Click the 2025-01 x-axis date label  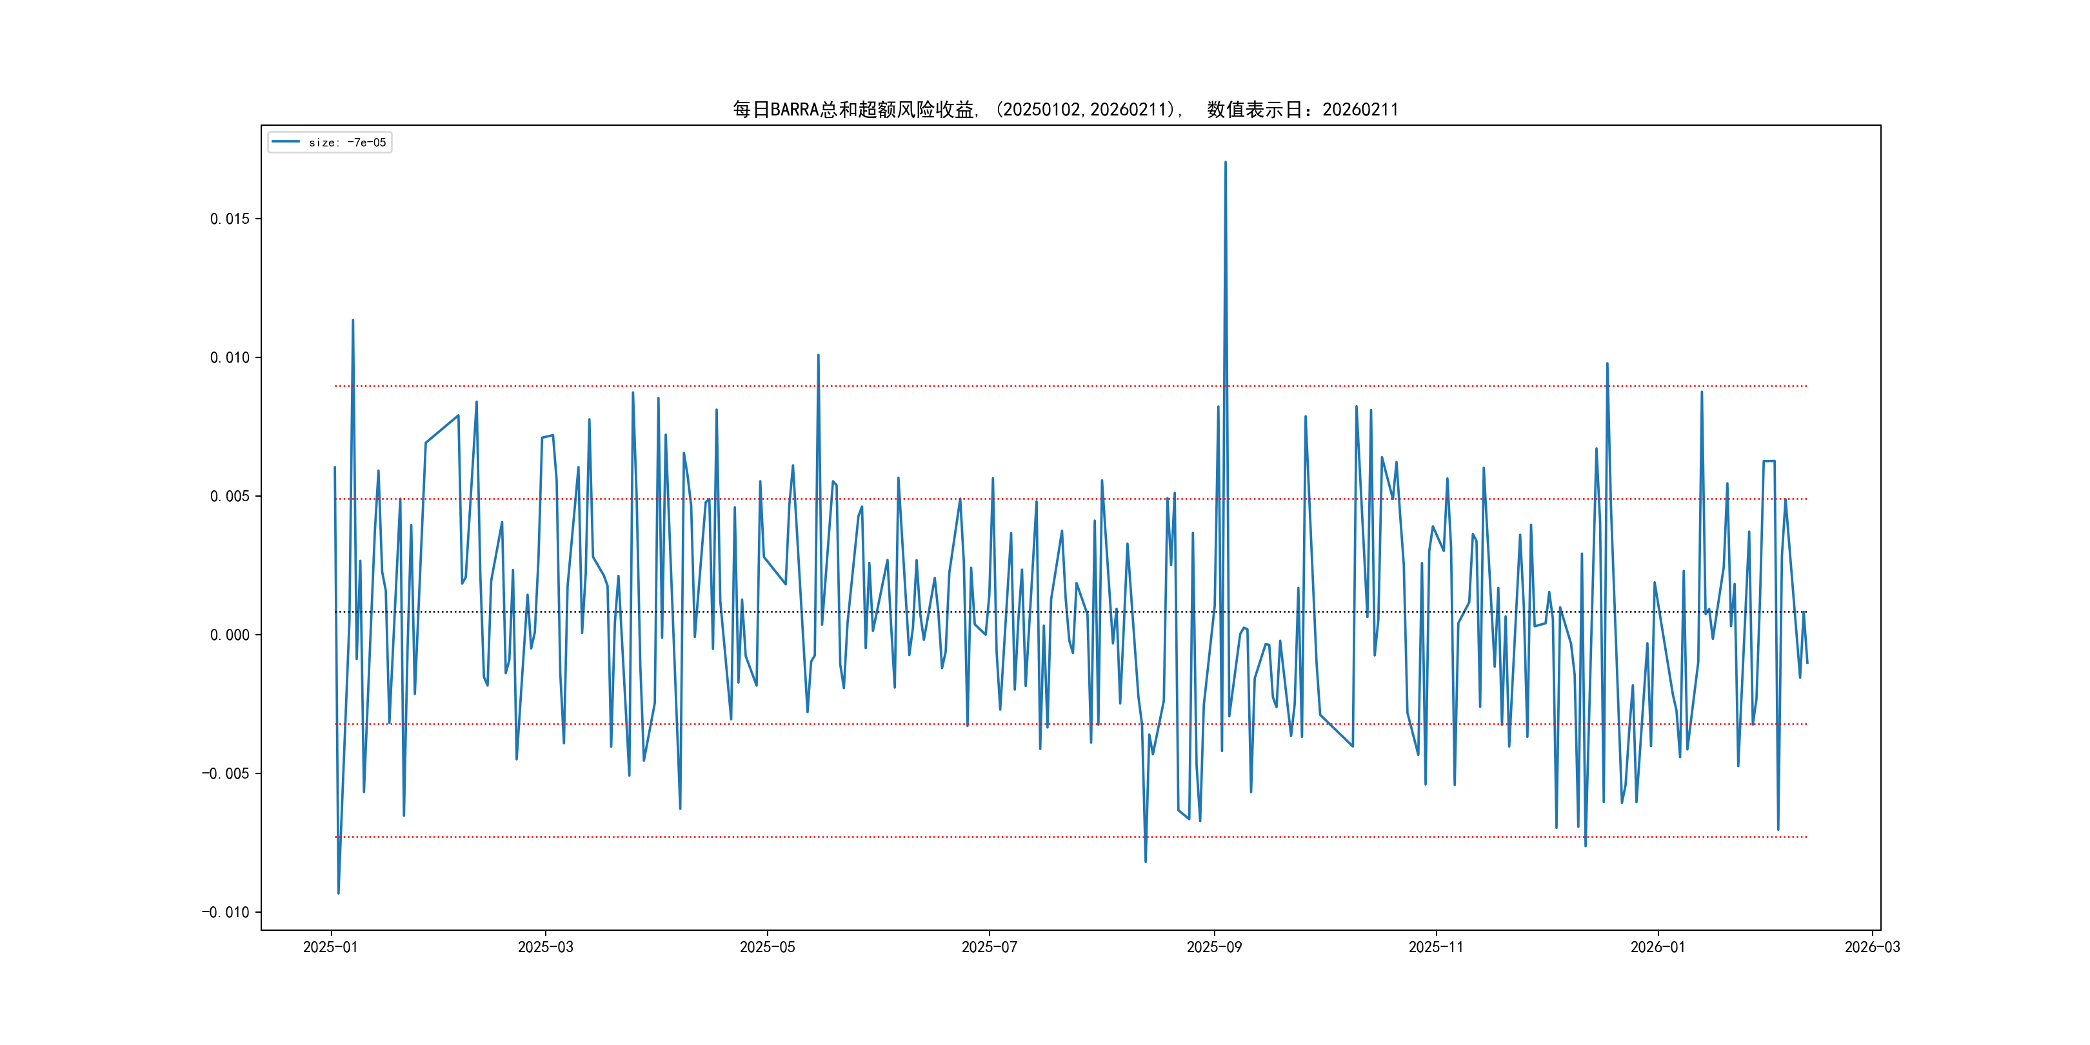point(330,948)
